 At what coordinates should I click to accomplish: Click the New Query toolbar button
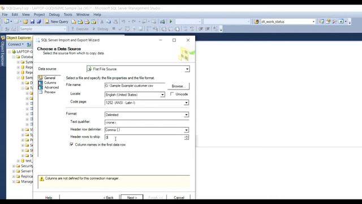point(57,22)
